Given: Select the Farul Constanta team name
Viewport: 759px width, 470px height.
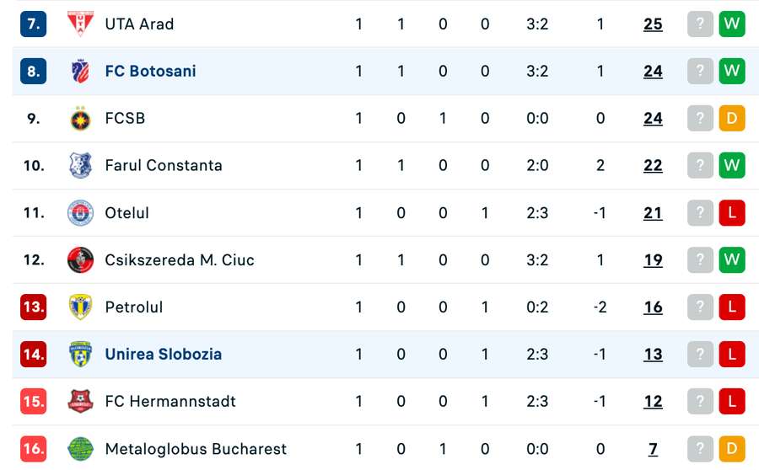Looking at the screenshot, I should coord(164,166).
